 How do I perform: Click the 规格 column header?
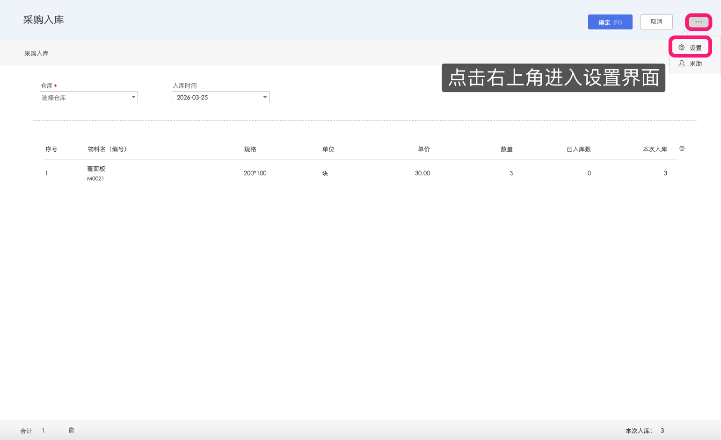tap(250, 149)
